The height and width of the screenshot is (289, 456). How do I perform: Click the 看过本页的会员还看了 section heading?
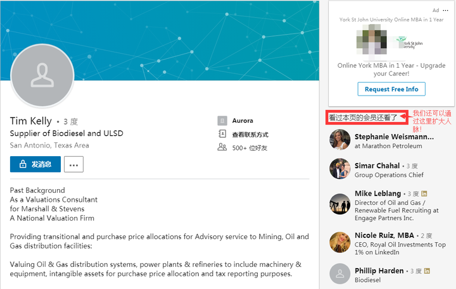363,118
